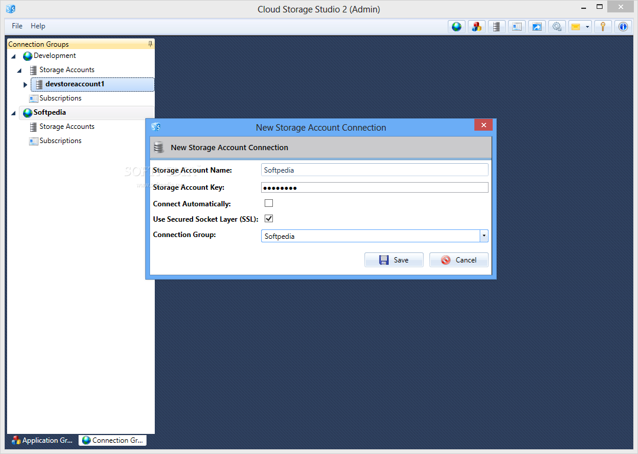638x454 pixels.
Task: Click the storage account server toolbar icon
Action: pyautogui.click(x=496, y=27)
